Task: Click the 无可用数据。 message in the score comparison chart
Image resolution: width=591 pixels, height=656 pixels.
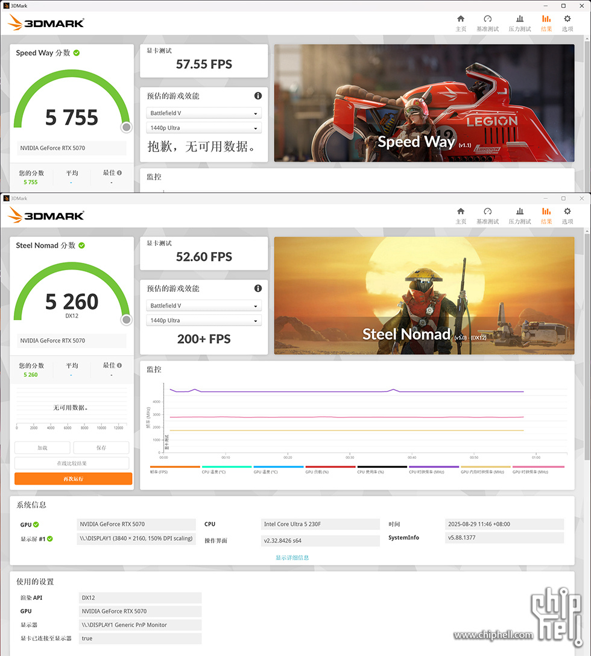Action: click(71, 408)
